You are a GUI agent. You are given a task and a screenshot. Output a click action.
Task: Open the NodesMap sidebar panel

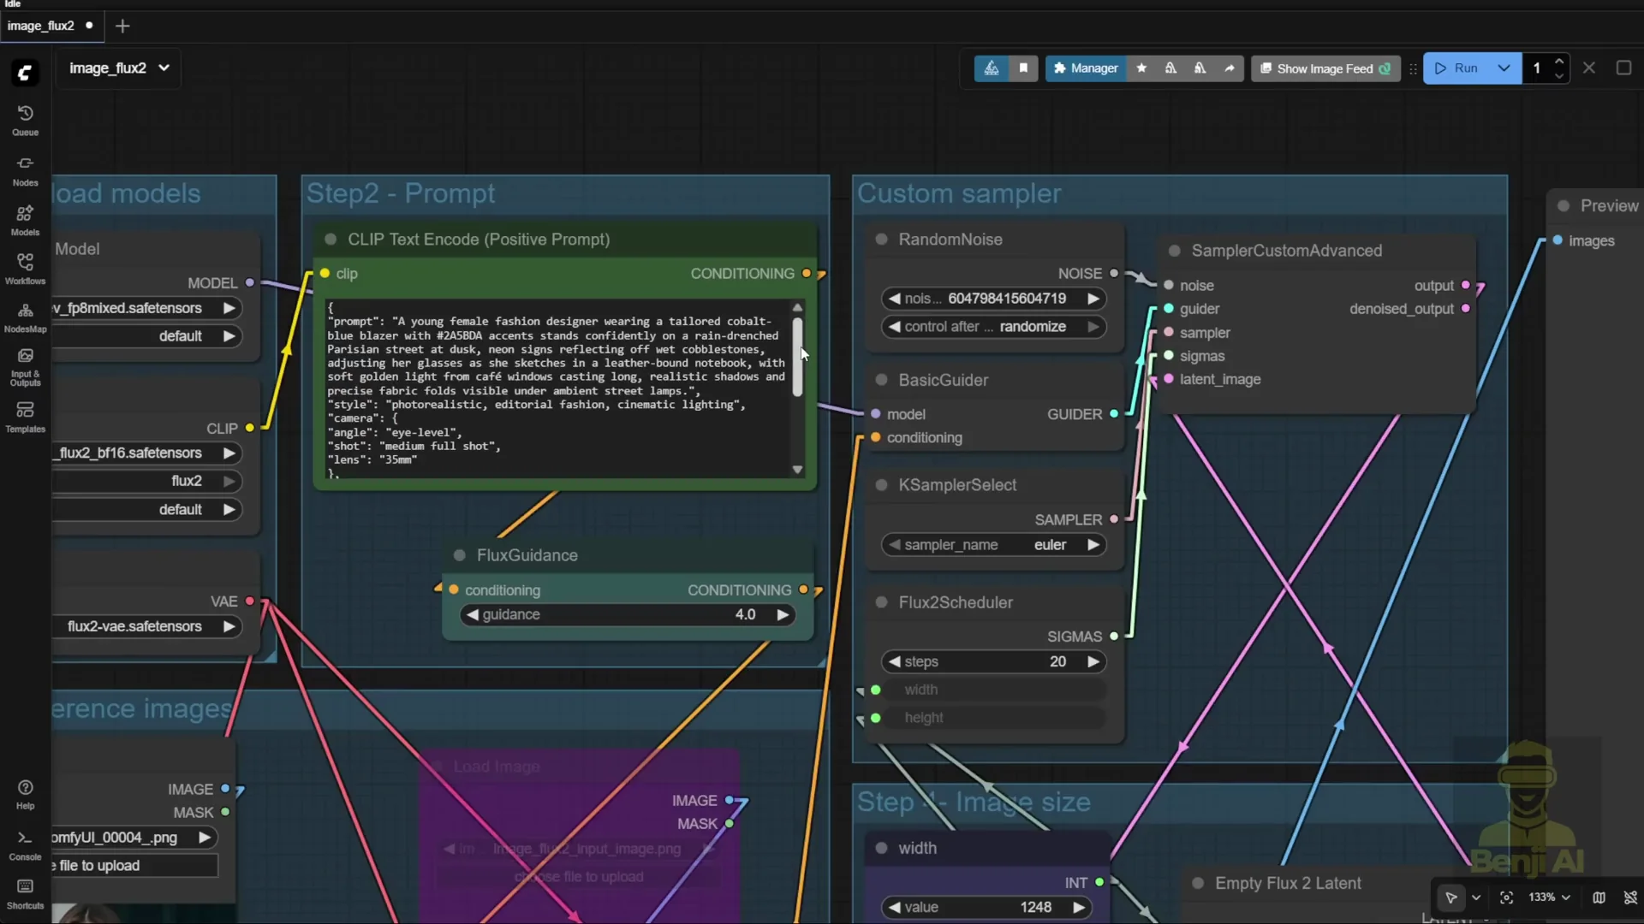tap(25, 317)
